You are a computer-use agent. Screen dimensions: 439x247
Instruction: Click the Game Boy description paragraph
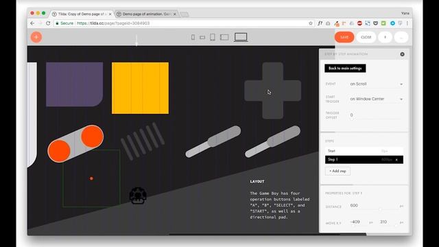tap(280, 205)
